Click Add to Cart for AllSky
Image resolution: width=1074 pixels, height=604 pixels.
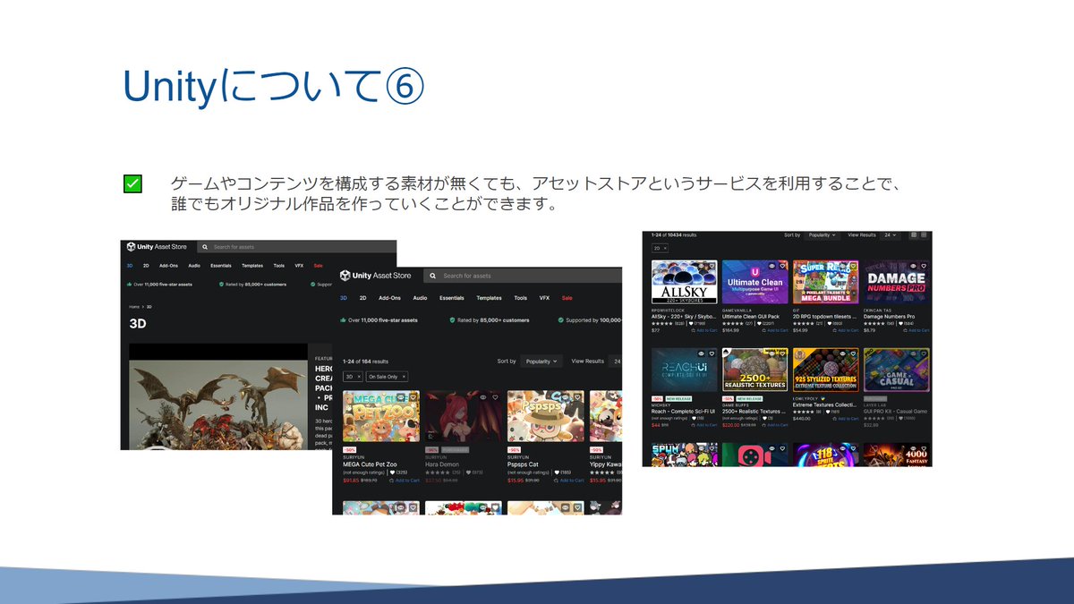click(x=706, y=330)
